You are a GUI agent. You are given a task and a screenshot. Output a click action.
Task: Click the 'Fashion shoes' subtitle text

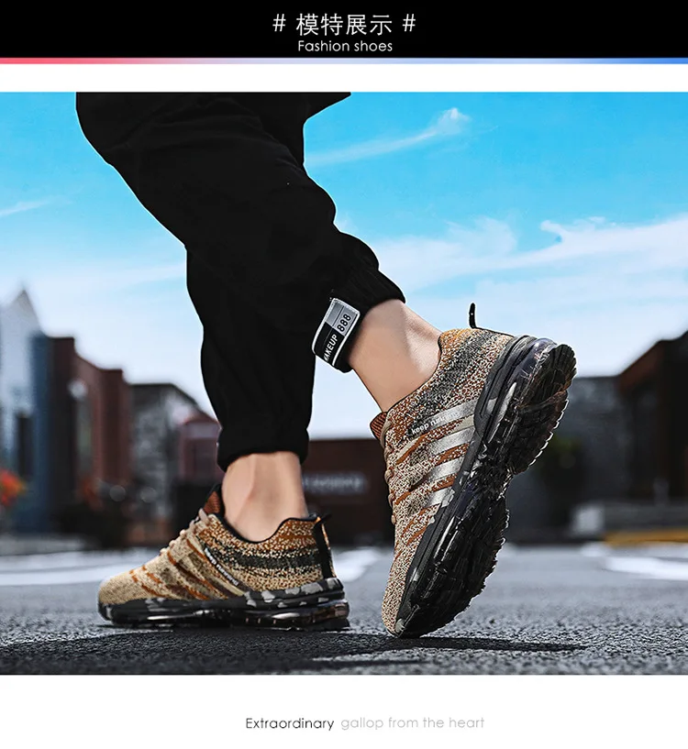point(345,47)
